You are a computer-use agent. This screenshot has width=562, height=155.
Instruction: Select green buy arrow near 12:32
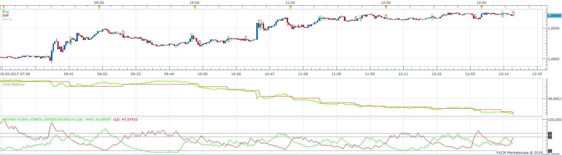432,18
